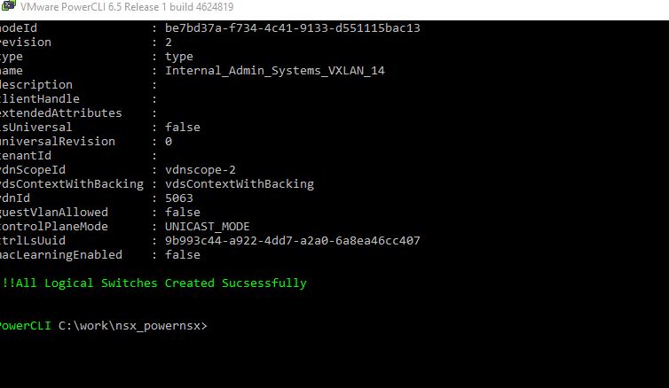The width and height of the screenshot is (669, 388).
Task: Click the false value beside macLearningEnabled
Action: click(182, 255)
